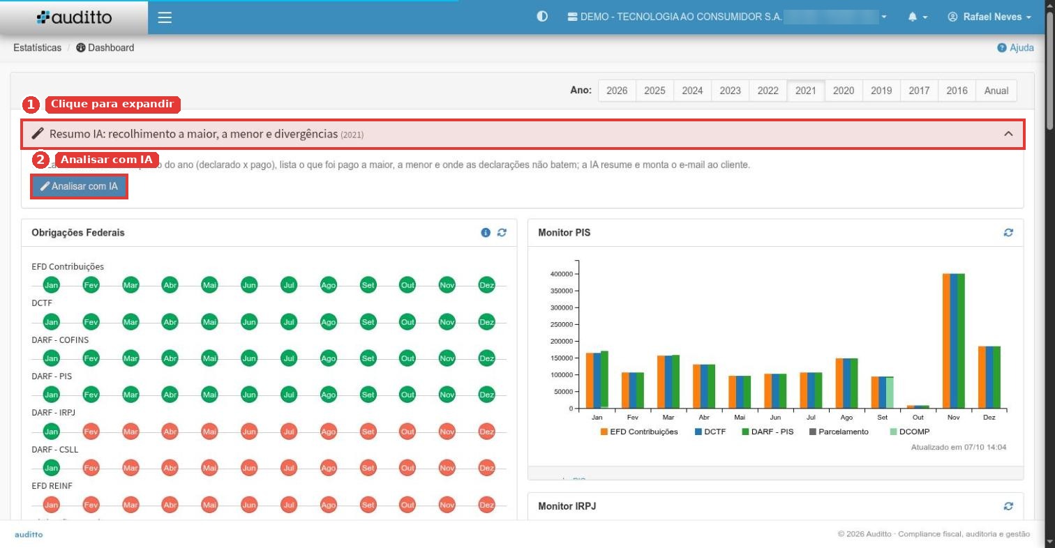Image resolution: width=1055 pixels, height=548 pixels.
Task: Open green Jan circle in DARF - IRPJ row
Action: 51,431
